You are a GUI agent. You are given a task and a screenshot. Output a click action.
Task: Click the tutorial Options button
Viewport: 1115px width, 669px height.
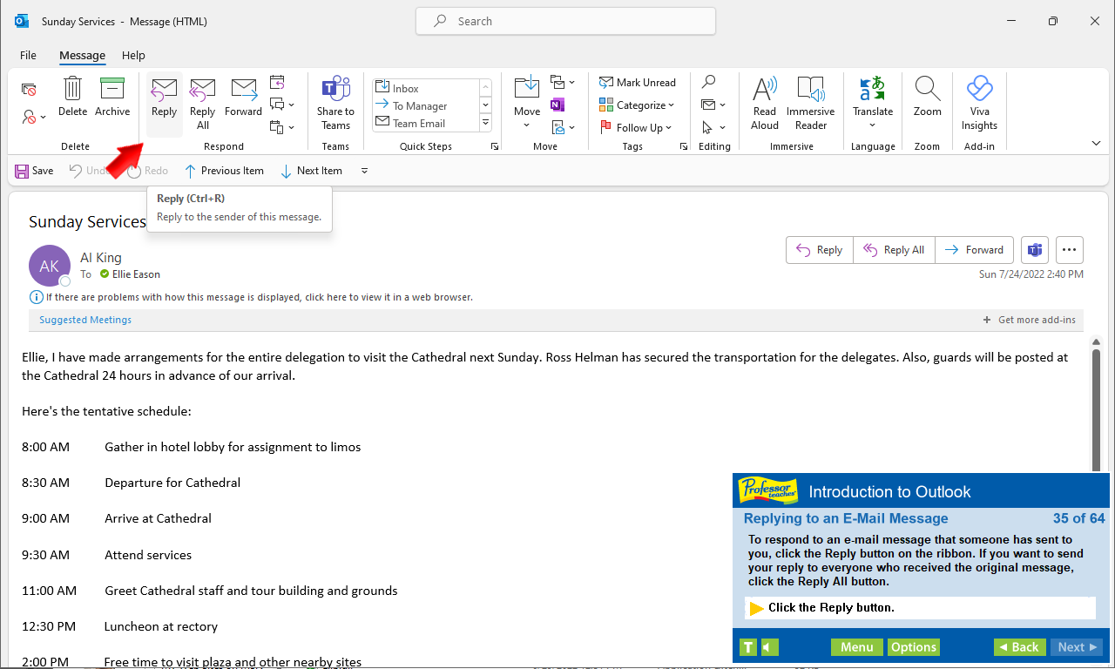coord(914,647)
